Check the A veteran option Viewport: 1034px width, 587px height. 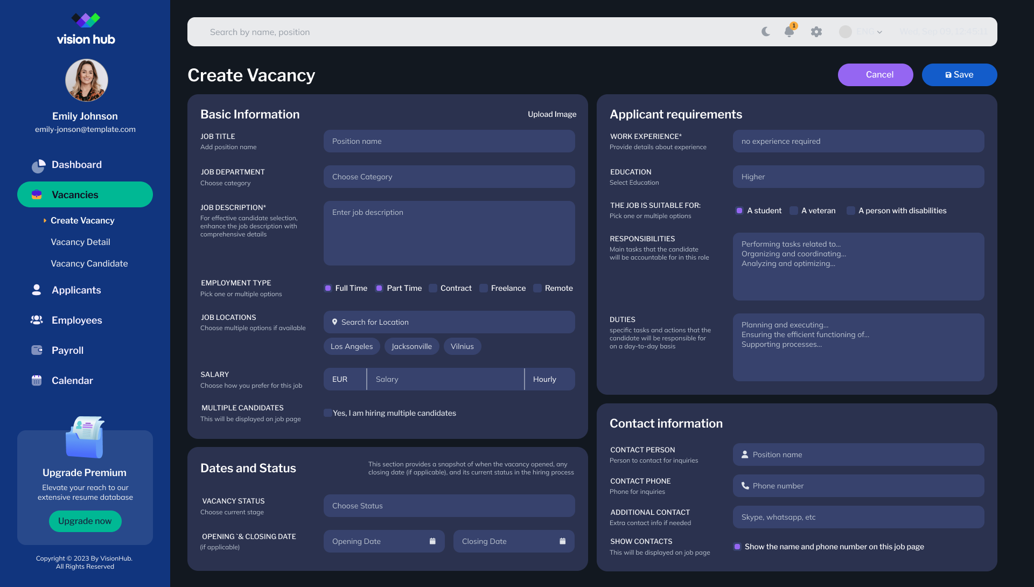tap(794, 211)
